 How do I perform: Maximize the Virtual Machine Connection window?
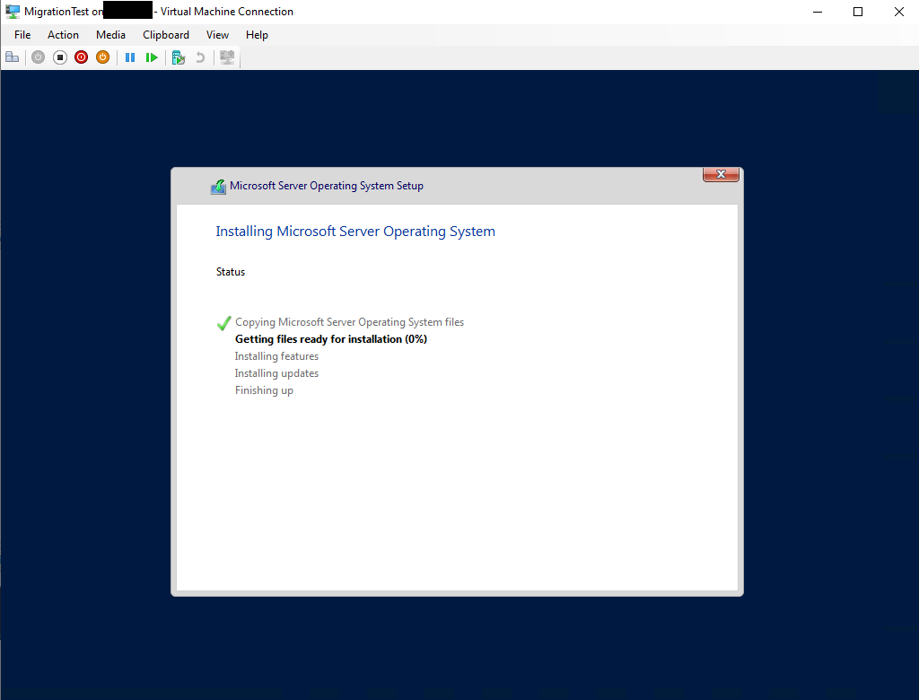858,12
